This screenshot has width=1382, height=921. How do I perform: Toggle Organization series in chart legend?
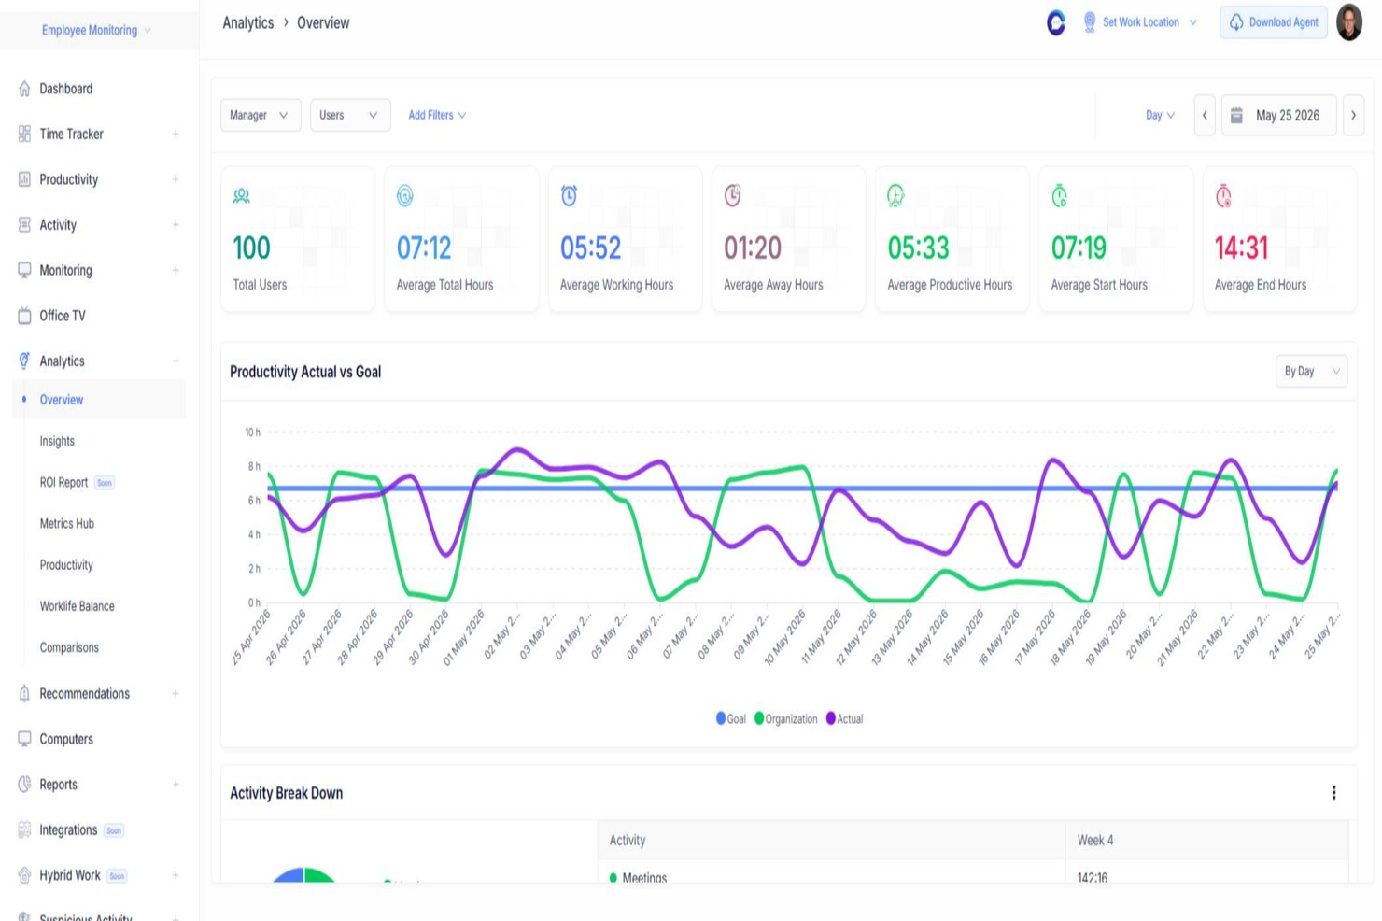(786, 718)
